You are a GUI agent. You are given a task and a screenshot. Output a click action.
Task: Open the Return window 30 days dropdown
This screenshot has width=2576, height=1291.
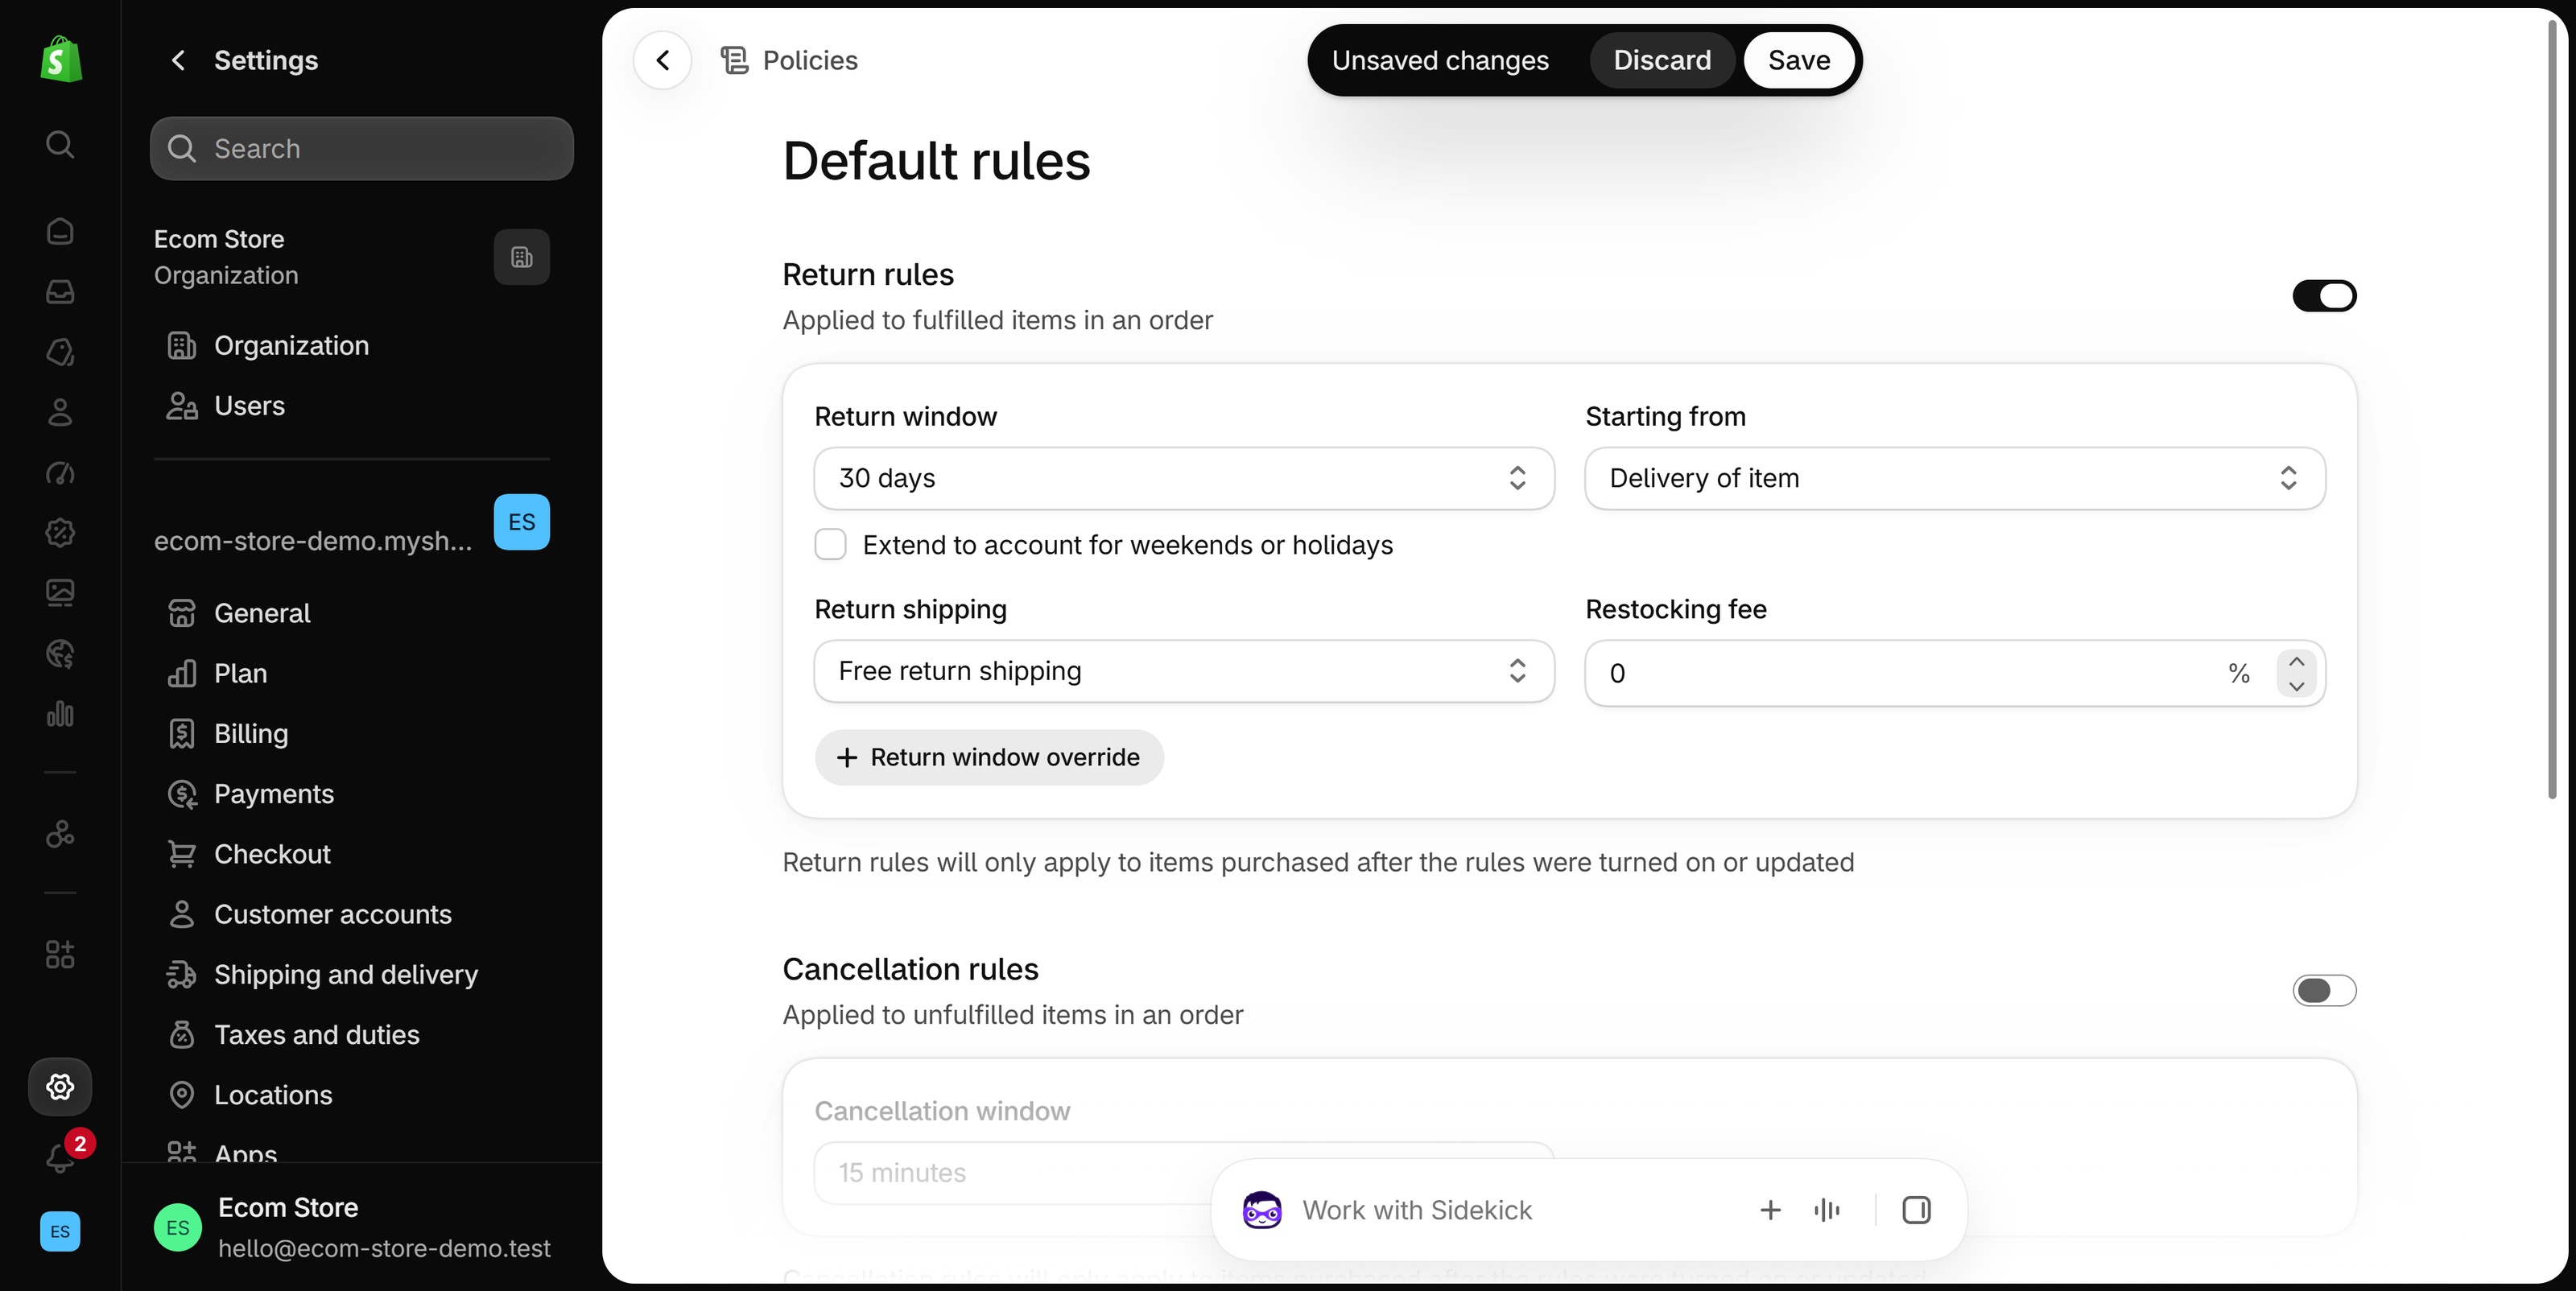coord(1184,478)
